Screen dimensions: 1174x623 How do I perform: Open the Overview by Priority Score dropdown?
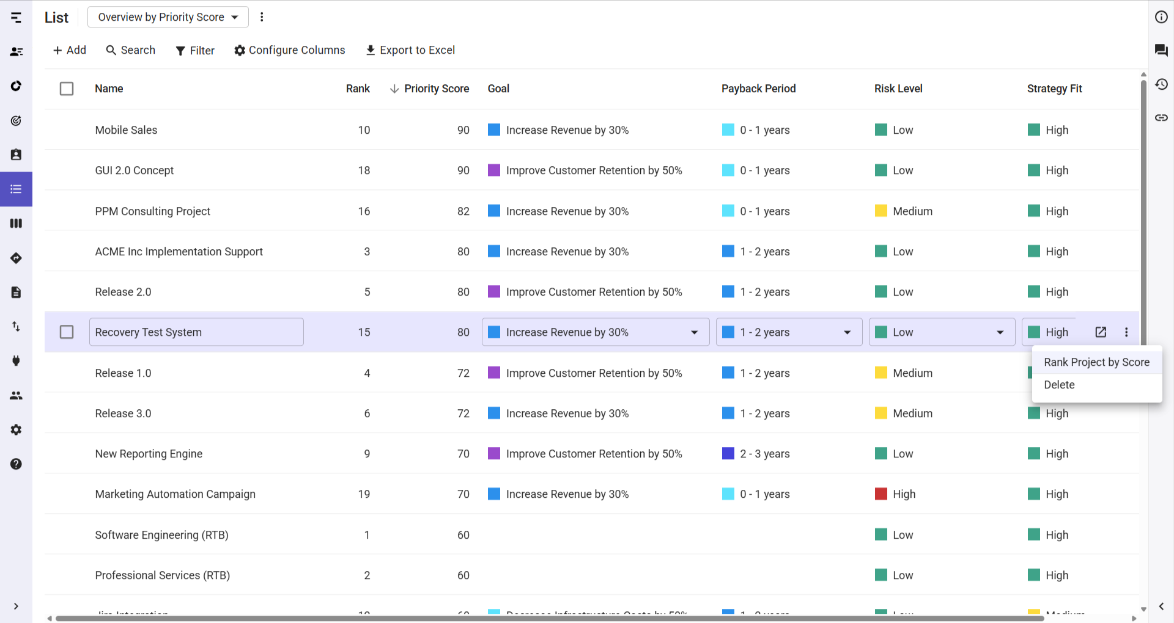coord(168,17)
